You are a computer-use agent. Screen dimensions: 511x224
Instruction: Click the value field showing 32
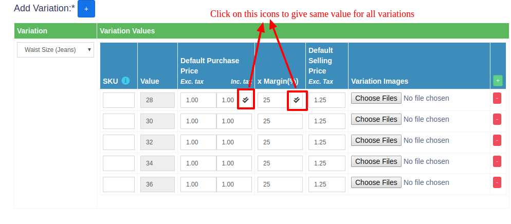(157, 142)
